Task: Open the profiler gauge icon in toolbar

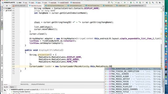Action: 137,3
